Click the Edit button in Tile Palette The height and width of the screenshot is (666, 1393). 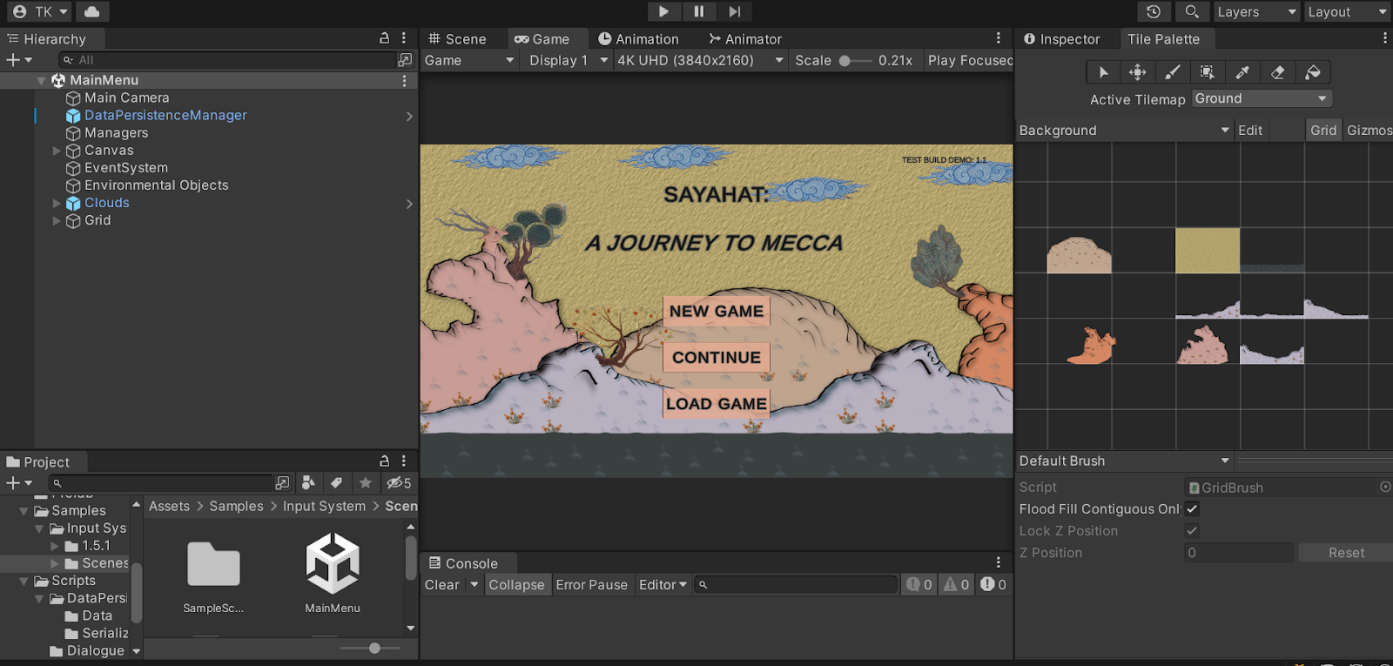point(1250,130)
